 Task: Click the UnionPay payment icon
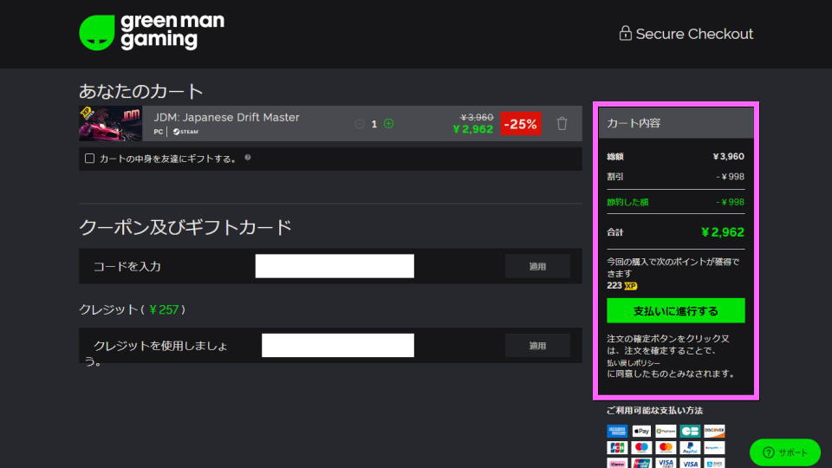tap(641, 463)
